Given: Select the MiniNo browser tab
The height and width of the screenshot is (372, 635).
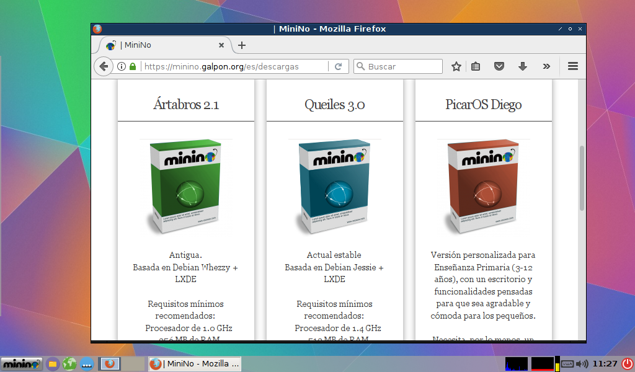Looking at the screenshot, I should pos(165,45).
